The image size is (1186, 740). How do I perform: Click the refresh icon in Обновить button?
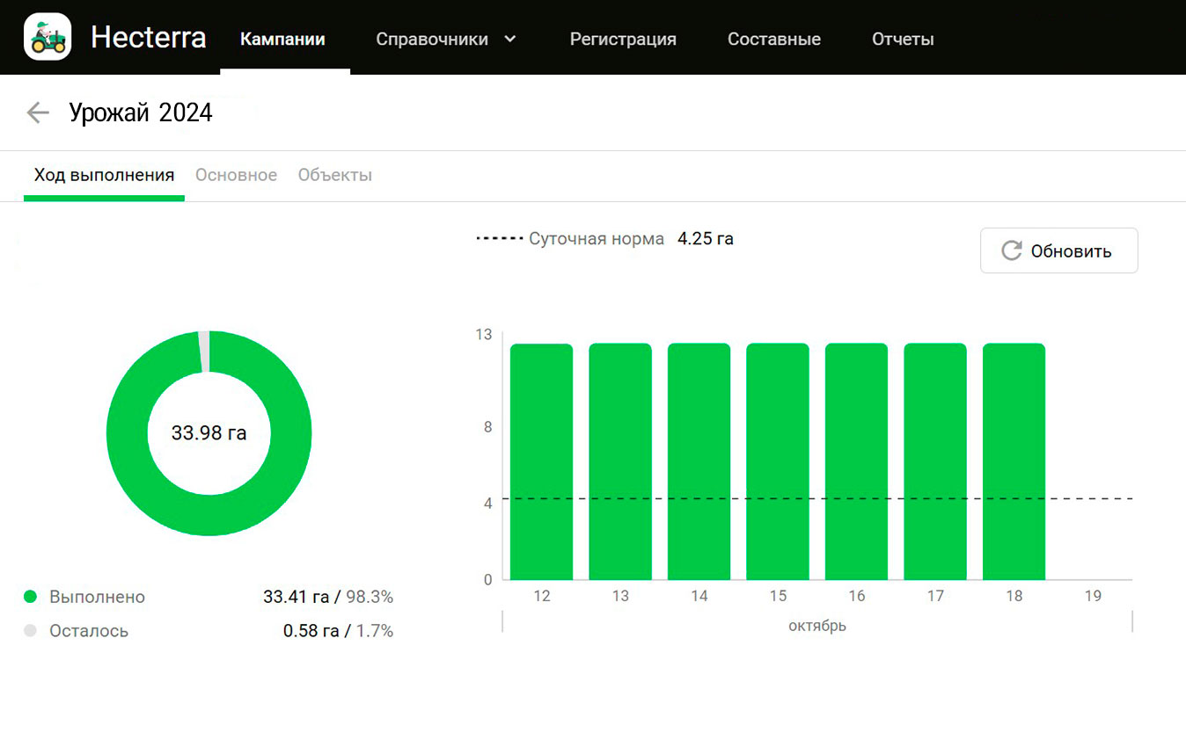pyautogui.click(x=1012, y=251)
